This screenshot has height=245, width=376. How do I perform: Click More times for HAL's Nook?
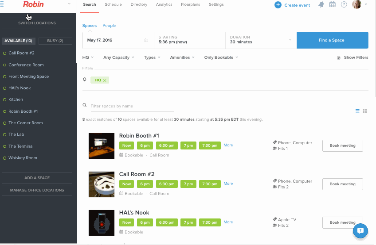228,222
